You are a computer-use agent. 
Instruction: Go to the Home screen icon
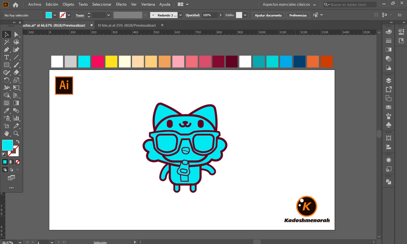coord(15,4)
